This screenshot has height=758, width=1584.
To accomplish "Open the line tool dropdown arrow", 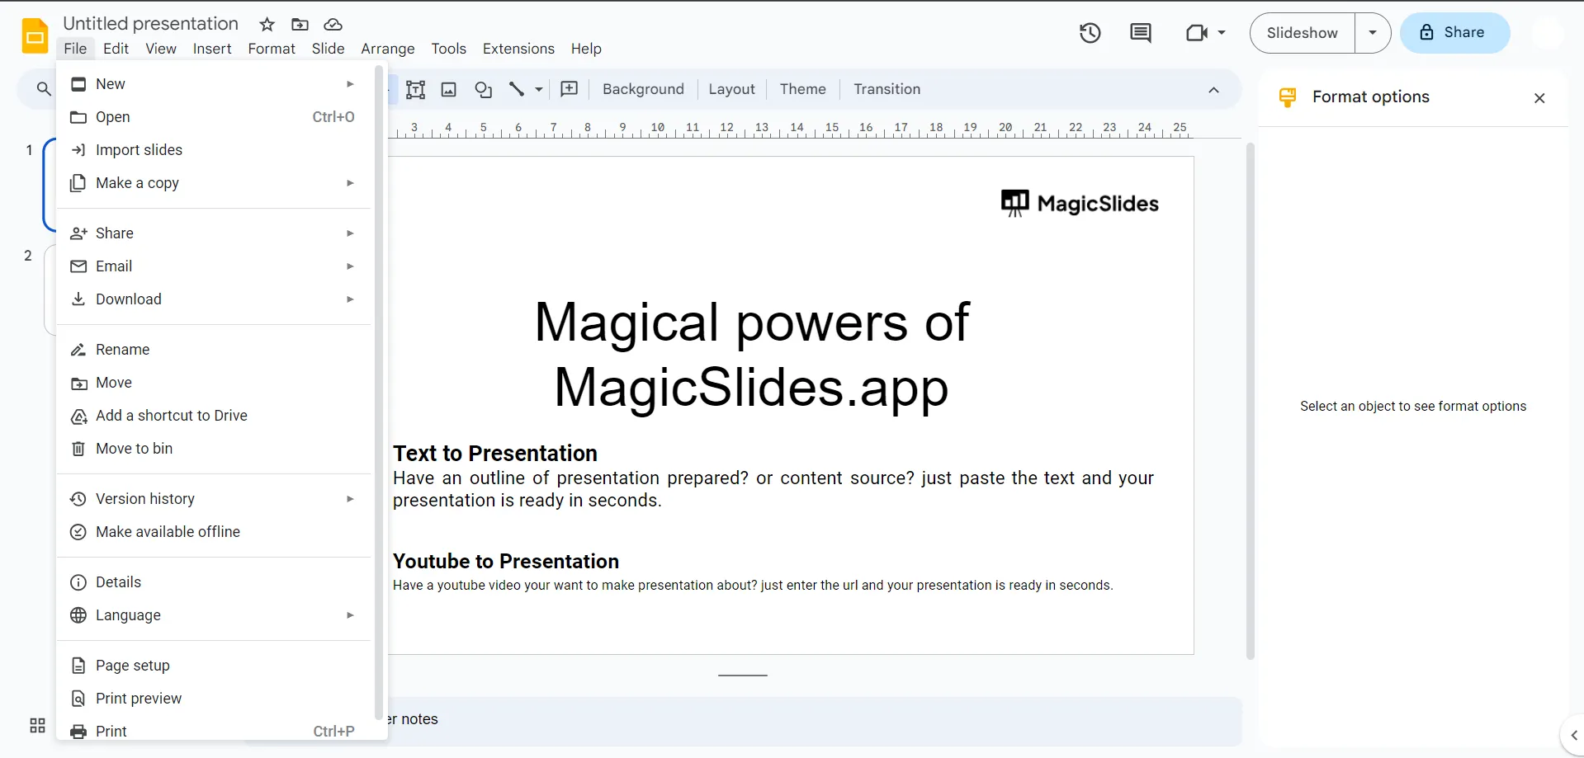I will pos(539,90).
